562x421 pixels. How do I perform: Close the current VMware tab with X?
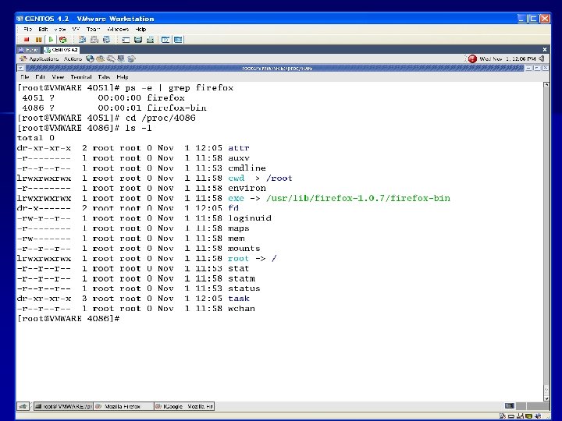click(x=545, y=49)
